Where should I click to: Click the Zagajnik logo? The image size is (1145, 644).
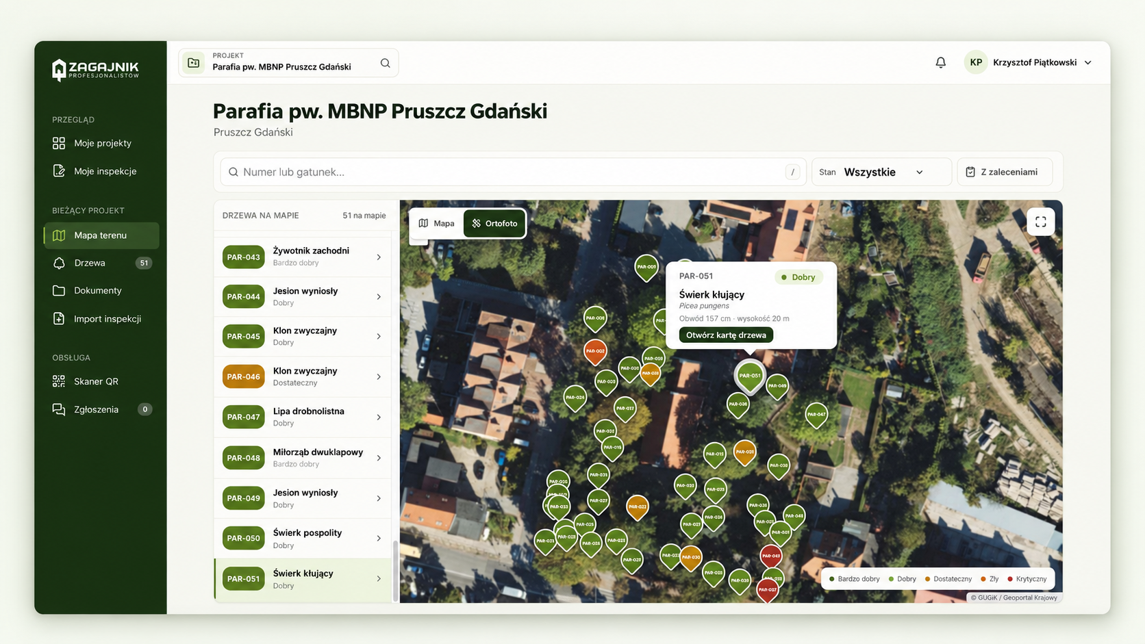pos(96,70)
